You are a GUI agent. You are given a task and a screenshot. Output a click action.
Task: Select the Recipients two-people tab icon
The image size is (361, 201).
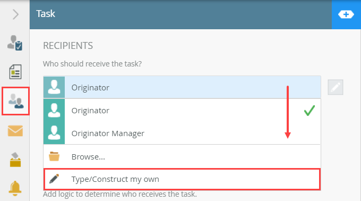pos(15,101)
